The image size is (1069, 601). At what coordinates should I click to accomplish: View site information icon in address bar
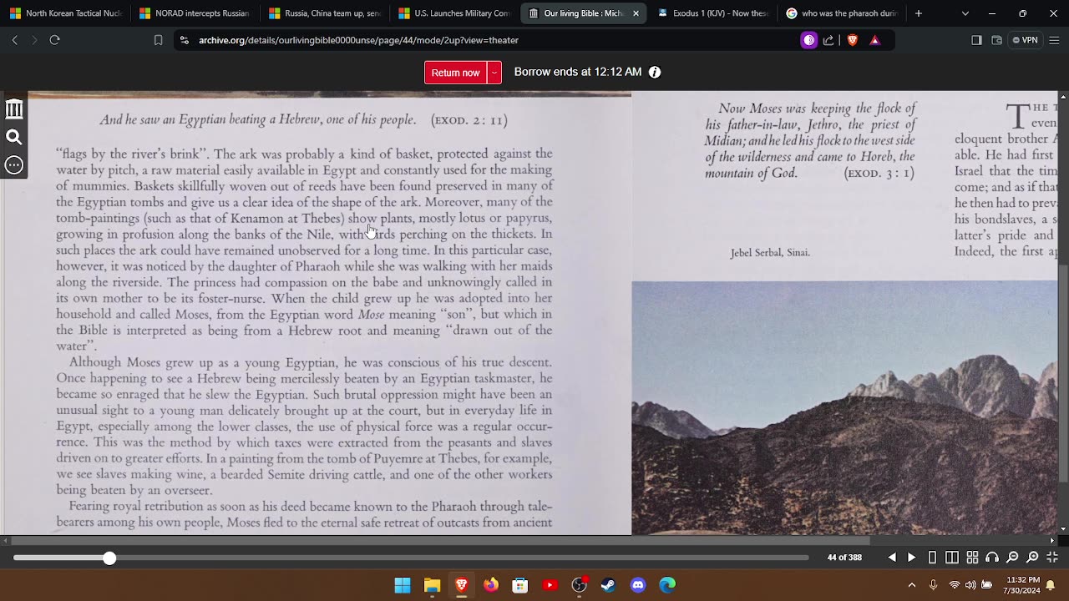(x=183, y=40)
